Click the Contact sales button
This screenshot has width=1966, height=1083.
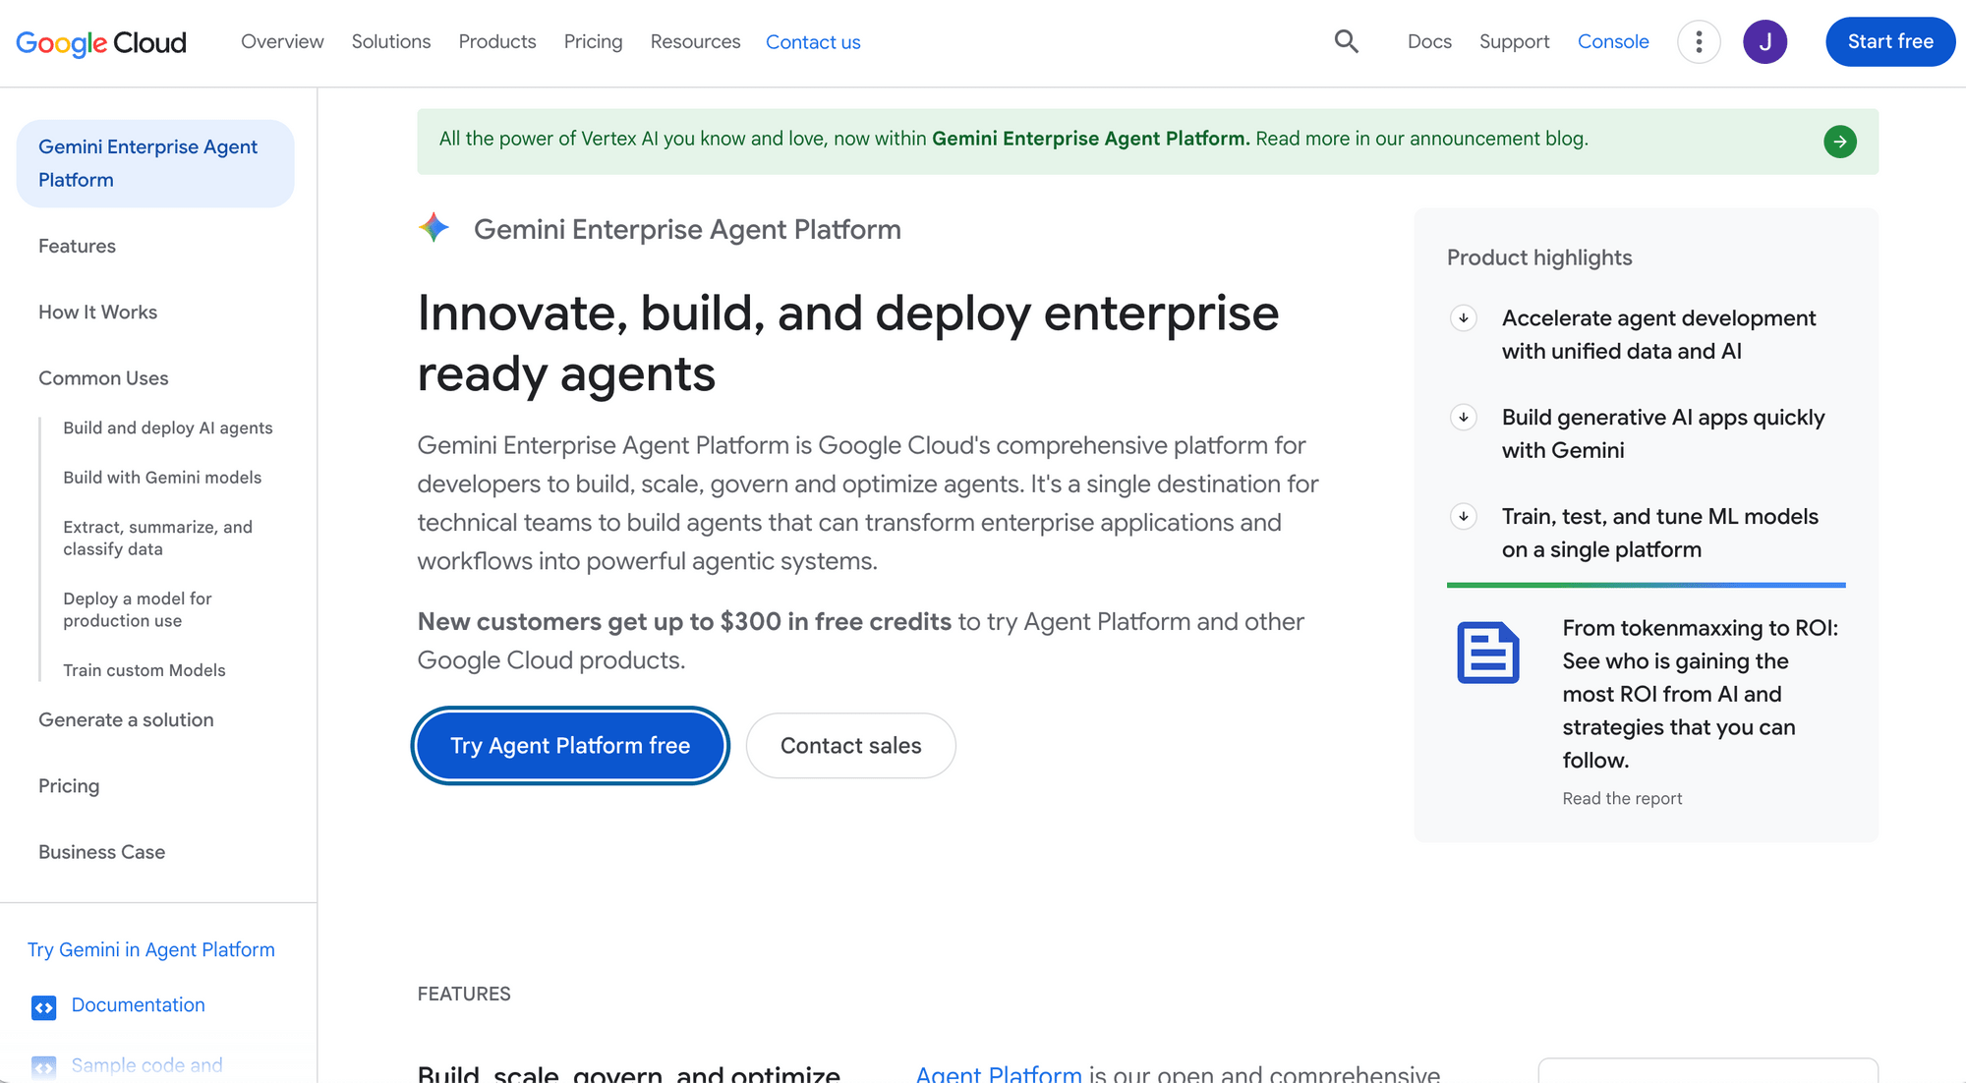[850, 746]
